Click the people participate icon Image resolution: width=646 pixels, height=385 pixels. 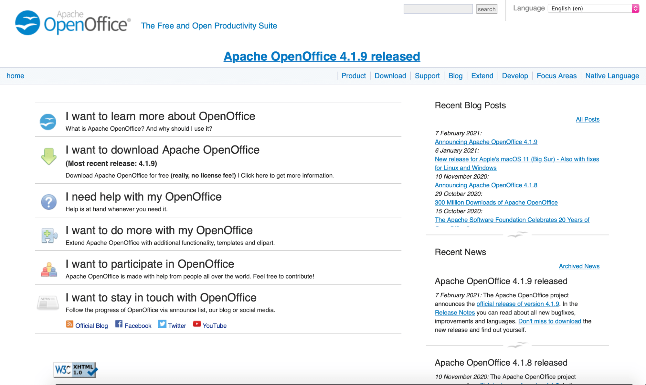pos(49,269)
